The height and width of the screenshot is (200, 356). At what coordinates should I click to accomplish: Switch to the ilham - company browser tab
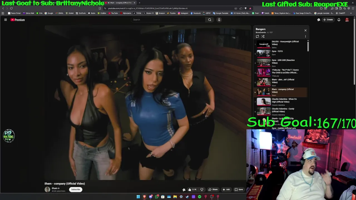(x=120, y=3)
